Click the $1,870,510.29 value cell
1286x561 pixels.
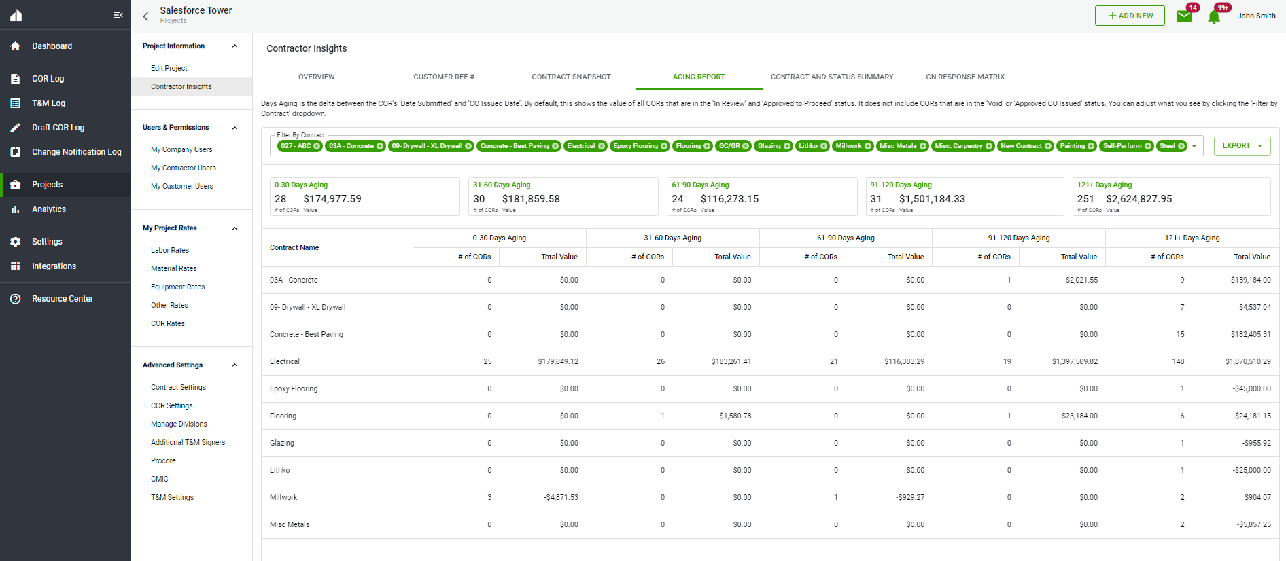coord(1248,361)
